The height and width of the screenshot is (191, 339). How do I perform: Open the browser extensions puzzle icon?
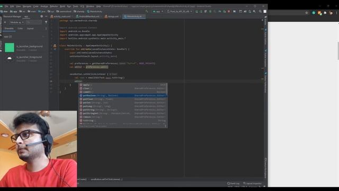[x=325, y=13]
